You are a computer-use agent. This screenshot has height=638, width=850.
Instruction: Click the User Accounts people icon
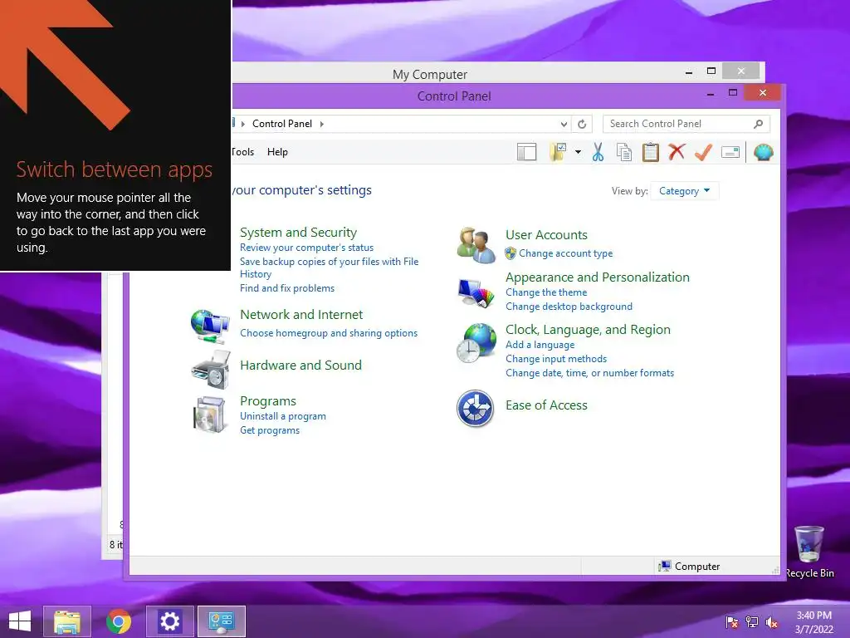pyautogui.click(x=476, y=245)
